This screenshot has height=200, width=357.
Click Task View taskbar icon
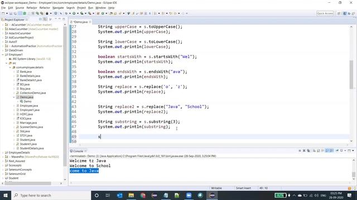point(108,195)
